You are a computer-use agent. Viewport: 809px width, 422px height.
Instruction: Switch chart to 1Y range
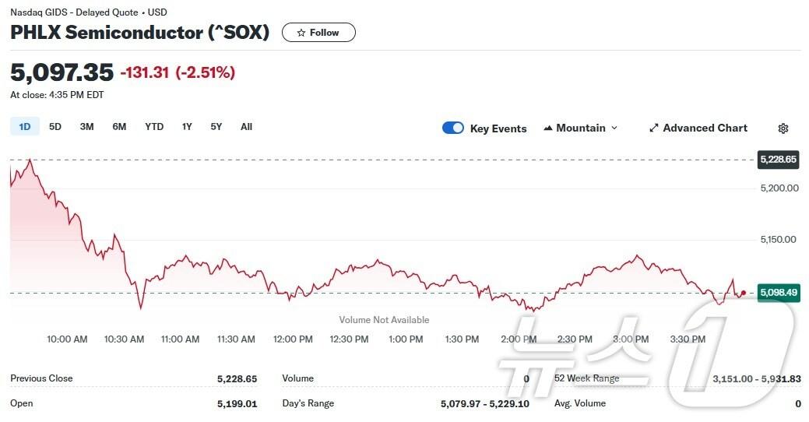point(187,127)
